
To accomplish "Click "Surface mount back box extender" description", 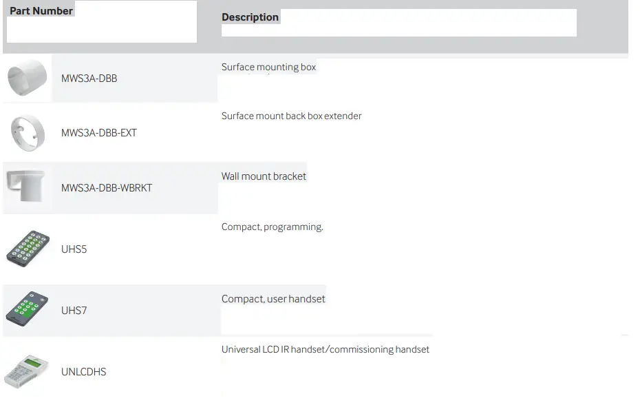I will tap(291, 116).
